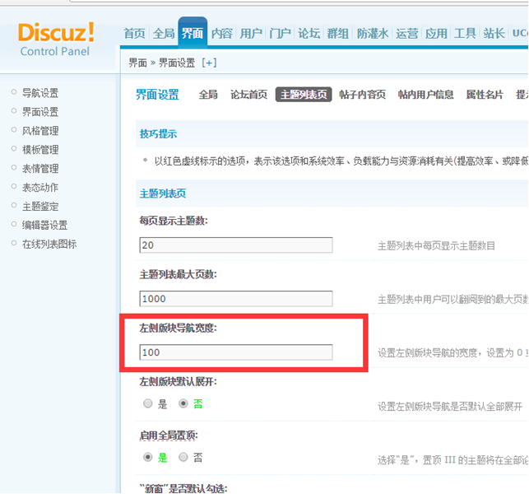Viewport: 529px width, 494px height.
Task: Open the 内容 top menu
Action: pyautogui.click(x=222, y=34)
